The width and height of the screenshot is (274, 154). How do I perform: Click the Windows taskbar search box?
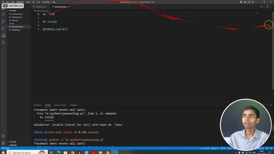[27, 152]
